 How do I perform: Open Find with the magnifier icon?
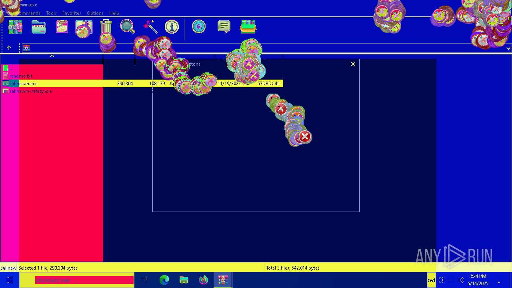tap(128, 27)
